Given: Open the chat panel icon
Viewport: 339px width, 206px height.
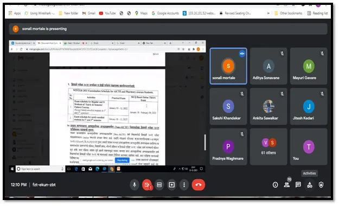Looking at the screenshot, I should click(x=298, y=185).
